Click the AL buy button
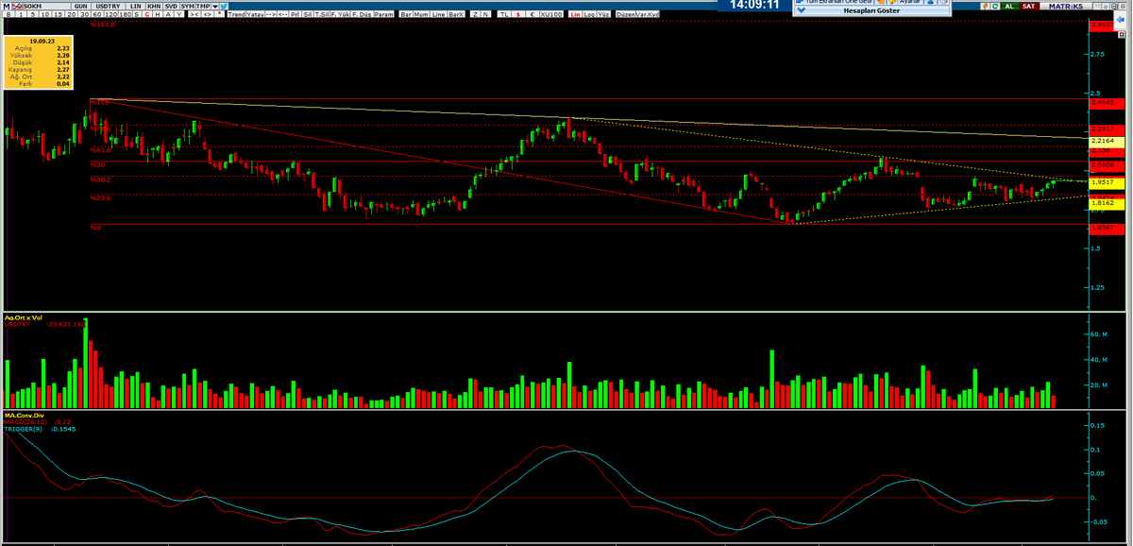1133x546 pixels. pyautogui.click(x=1010, y=6)
